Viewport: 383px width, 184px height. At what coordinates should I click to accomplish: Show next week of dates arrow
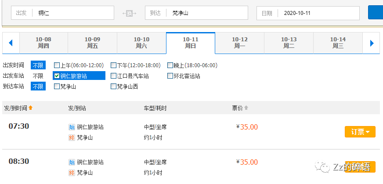(372, 43)
